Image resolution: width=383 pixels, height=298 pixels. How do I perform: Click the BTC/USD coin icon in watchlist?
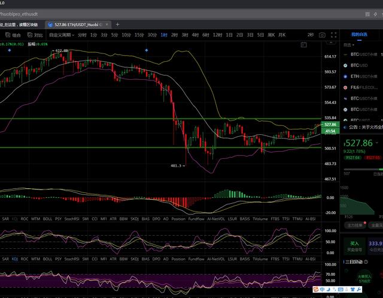pos(345,65)
